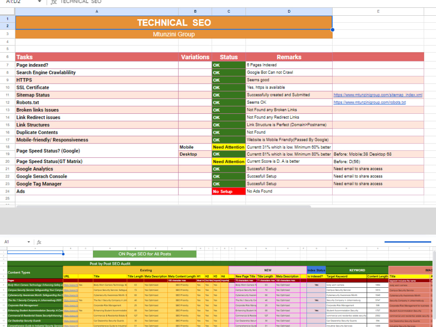
Task: Click the TECHNICAL SEO title cell
Action: pos(174,23)
